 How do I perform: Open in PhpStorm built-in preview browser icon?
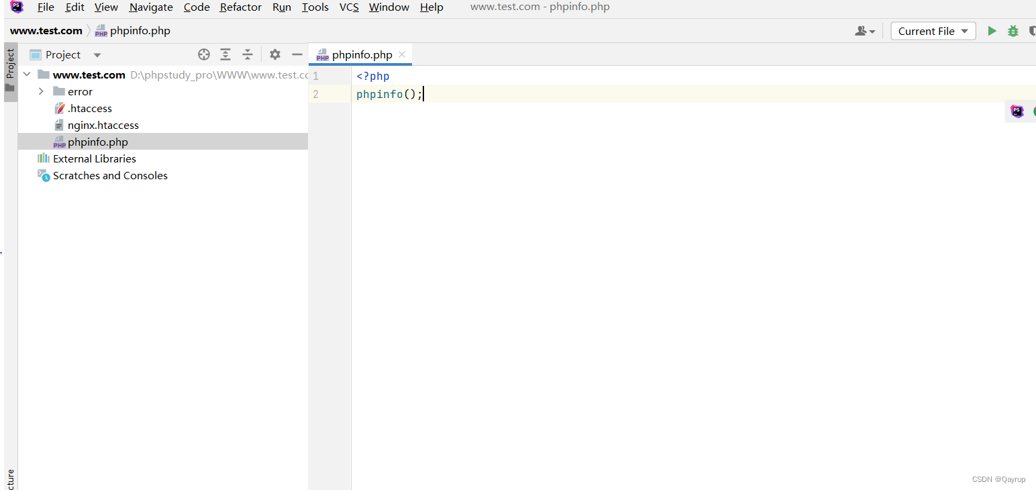[1017, 111]
